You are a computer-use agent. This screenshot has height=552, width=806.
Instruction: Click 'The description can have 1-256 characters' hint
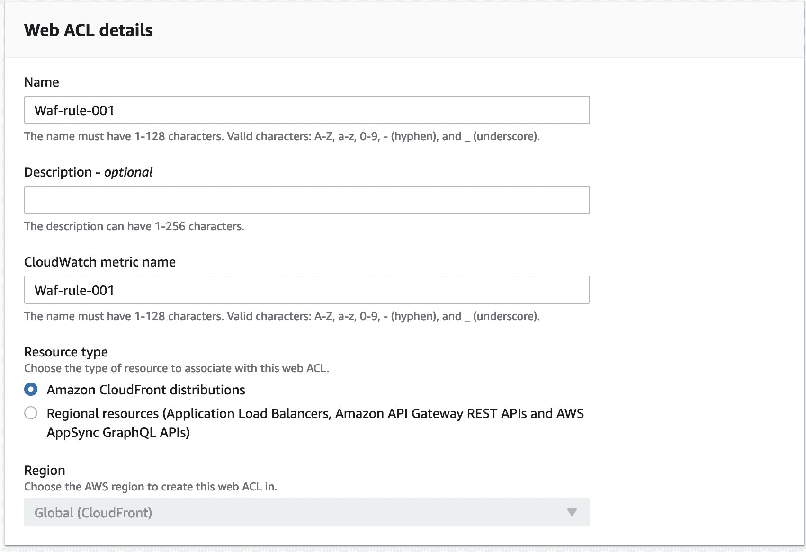click(x=134, y=226)
